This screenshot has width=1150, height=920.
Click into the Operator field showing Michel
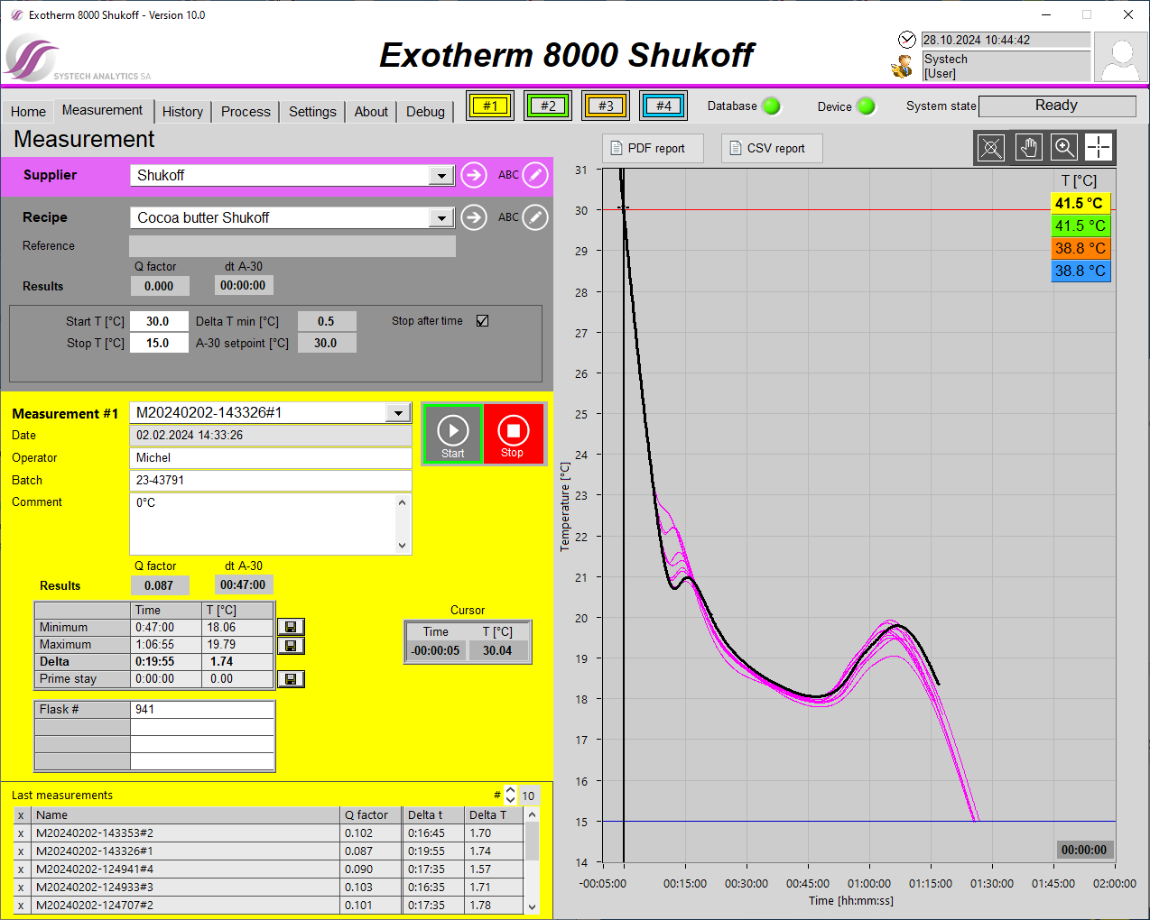click(271, 458)
